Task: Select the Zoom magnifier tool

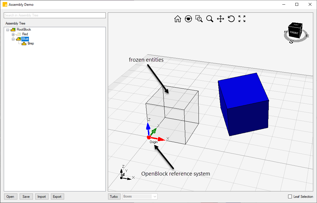Action: (x=210, y=19)
